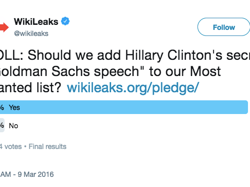This screenshot has width=250, height=187.
Task: Click the word Most in tweet
Action: click(206, 71)
